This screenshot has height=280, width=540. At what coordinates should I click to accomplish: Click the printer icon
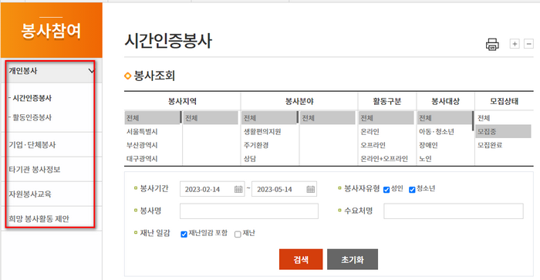(492, 45)
